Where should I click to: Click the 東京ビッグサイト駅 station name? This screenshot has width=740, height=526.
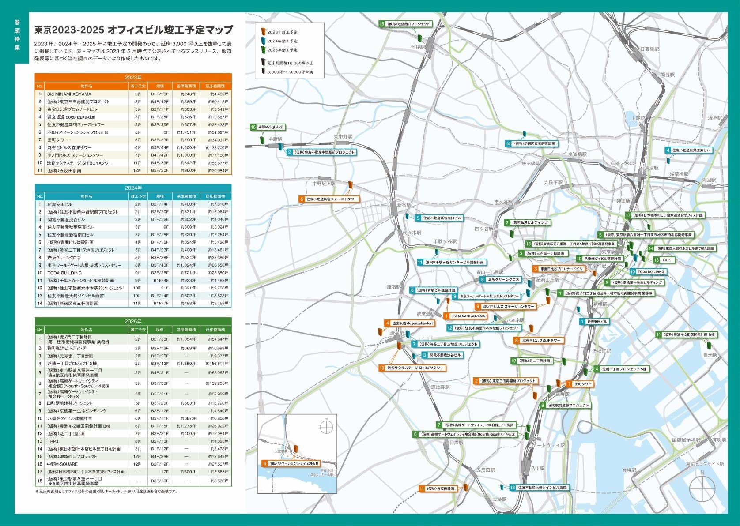pos(705,464)
